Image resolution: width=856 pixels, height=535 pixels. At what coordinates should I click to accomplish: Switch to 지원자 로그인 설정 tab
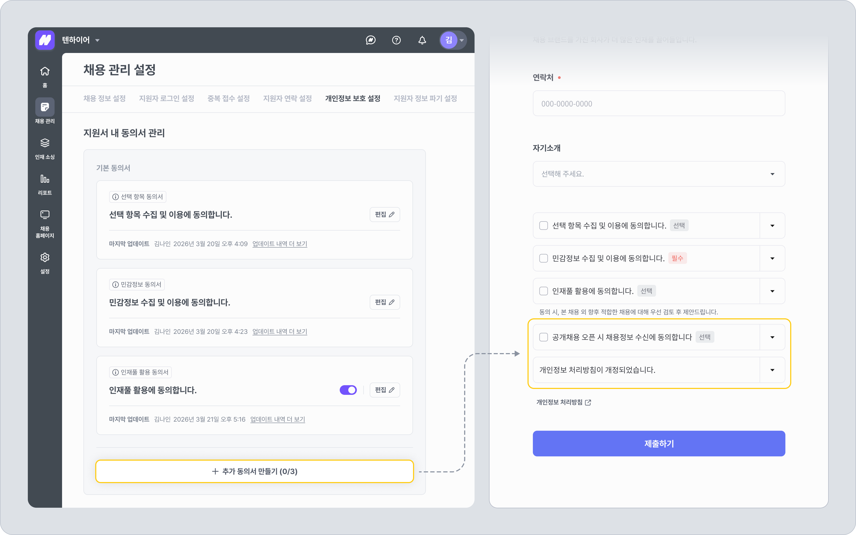166,98
